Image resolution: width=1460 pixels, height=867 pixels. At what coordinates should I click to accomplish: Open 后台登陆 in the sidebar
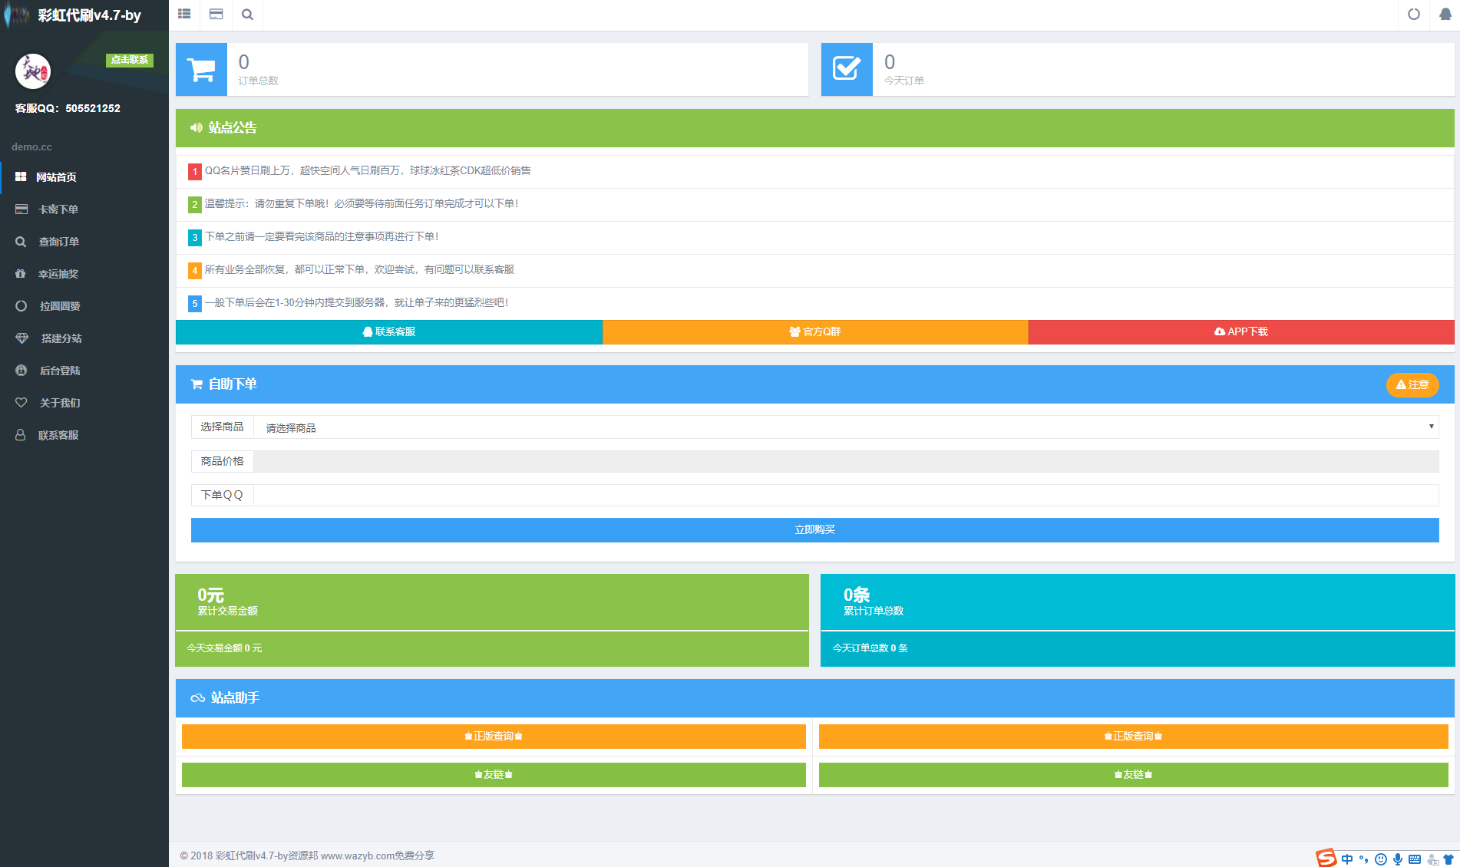[84, 371]
